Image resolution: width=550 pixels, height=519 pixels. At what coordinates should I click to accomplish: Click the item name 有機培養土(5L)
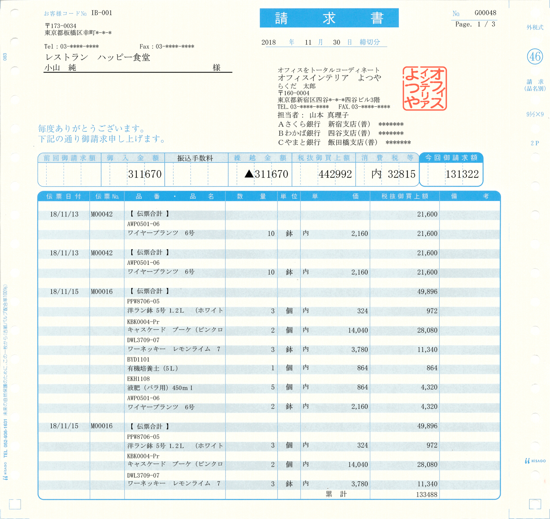tap(153, 368)
